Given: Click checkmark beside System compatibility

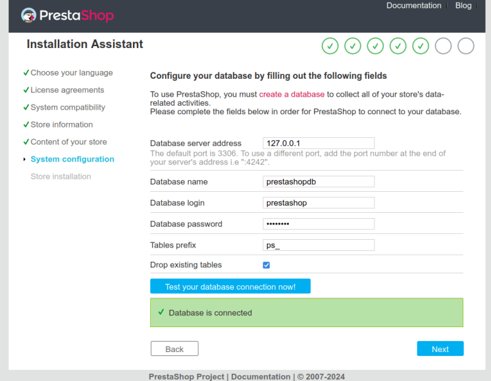Looking at the screenshot, I should [26, 107].
